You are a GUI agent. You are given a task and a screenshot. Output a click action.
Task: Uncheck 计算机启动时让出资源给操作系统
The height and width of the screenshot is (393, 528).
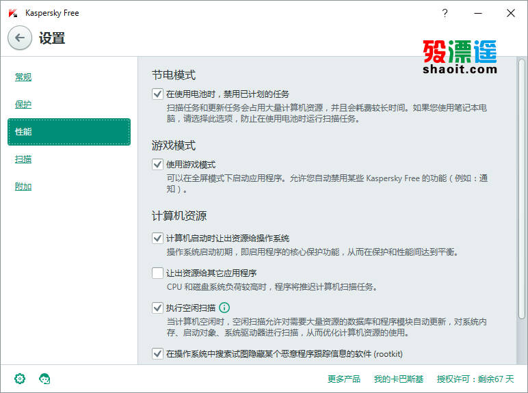(x=157, y=239)
